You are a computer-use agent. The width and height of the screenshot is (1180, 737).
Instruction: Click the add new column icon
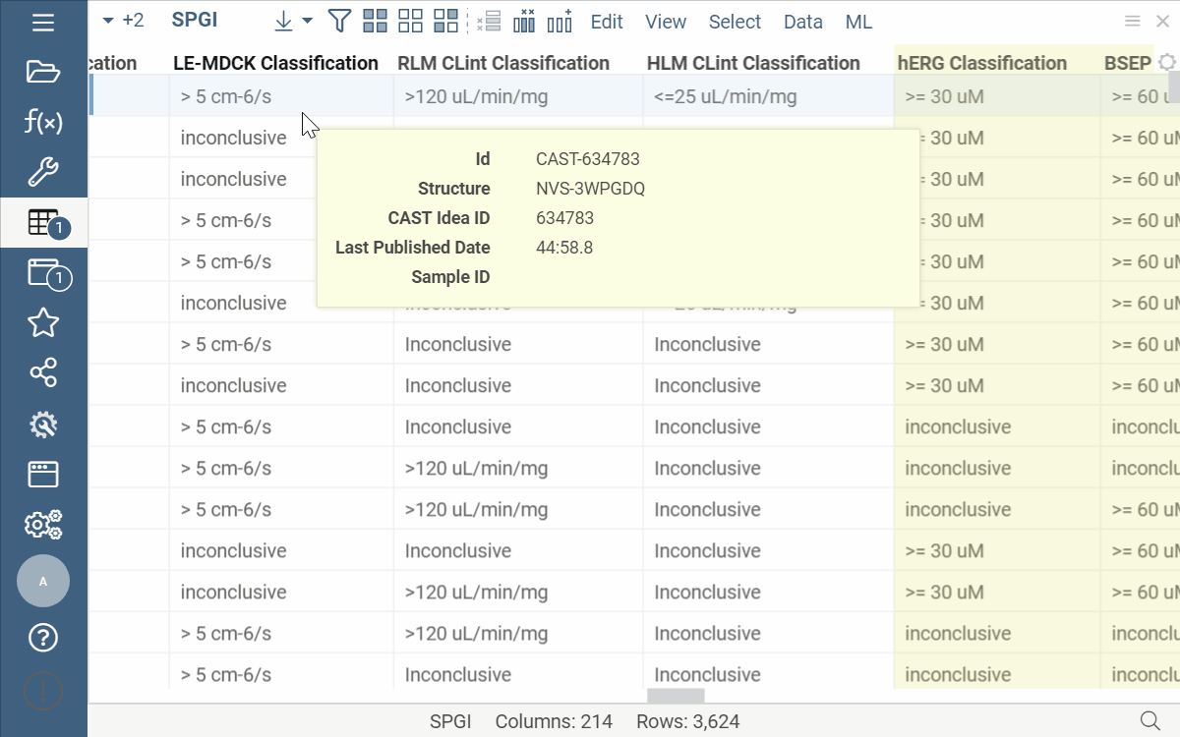point(560,21)
